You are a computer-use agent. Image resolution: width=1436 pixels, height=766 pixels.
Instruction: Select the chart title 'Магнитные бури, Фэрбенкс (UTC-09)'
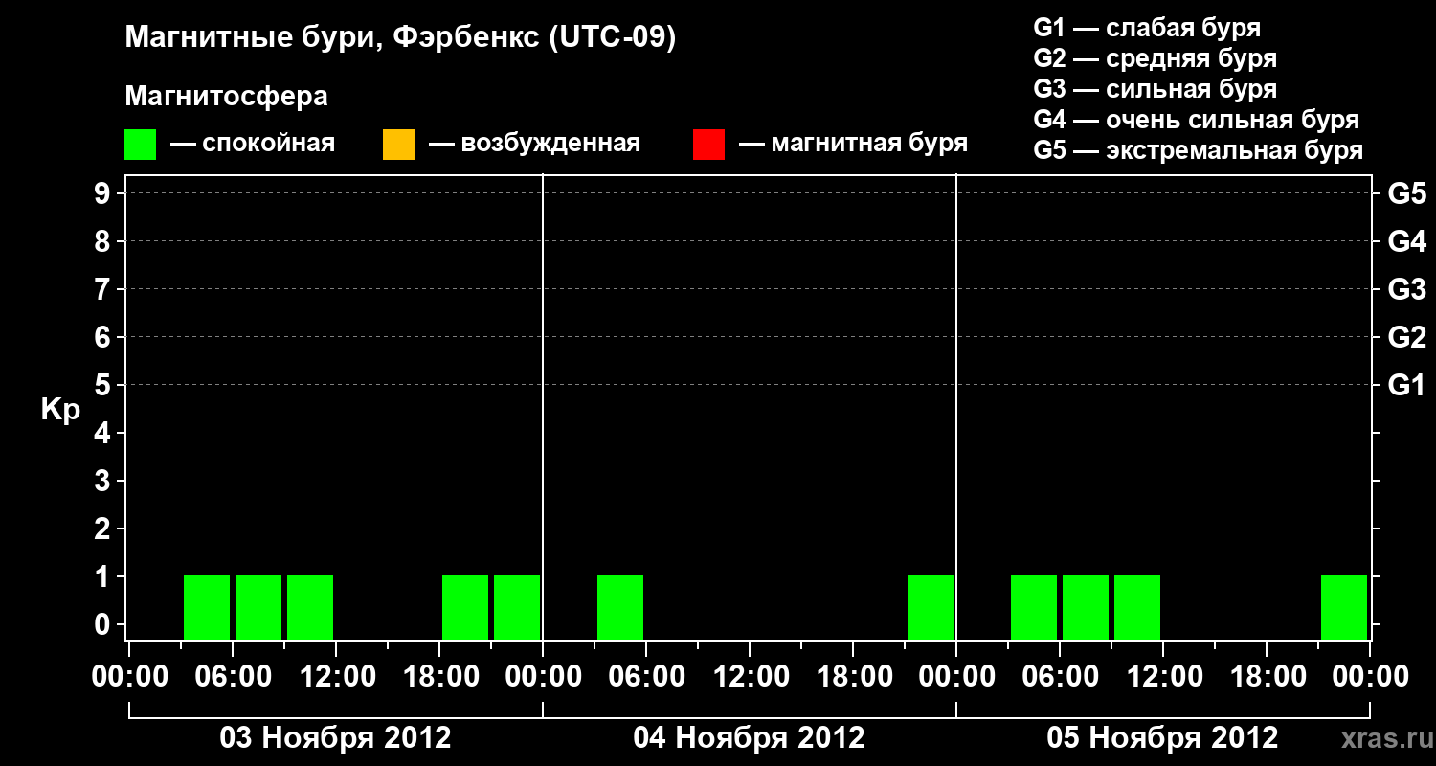point(401,38)
